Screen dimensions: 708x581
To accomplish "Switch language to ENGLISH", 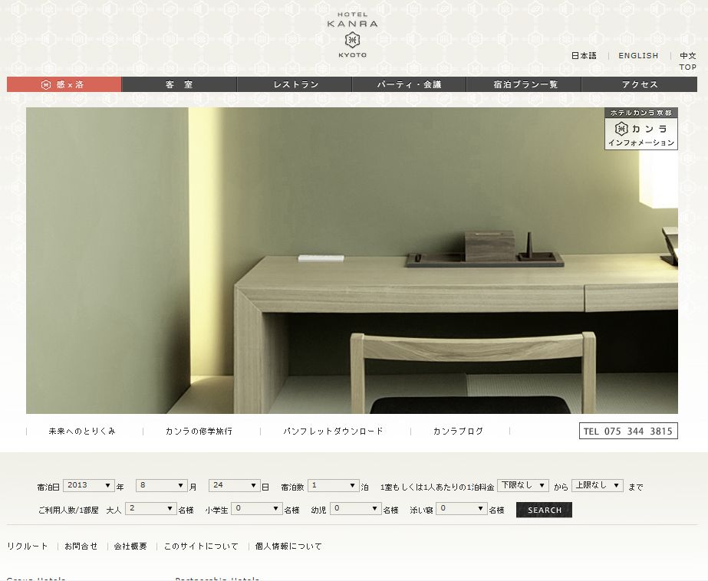I will click(x=638, y=55).
